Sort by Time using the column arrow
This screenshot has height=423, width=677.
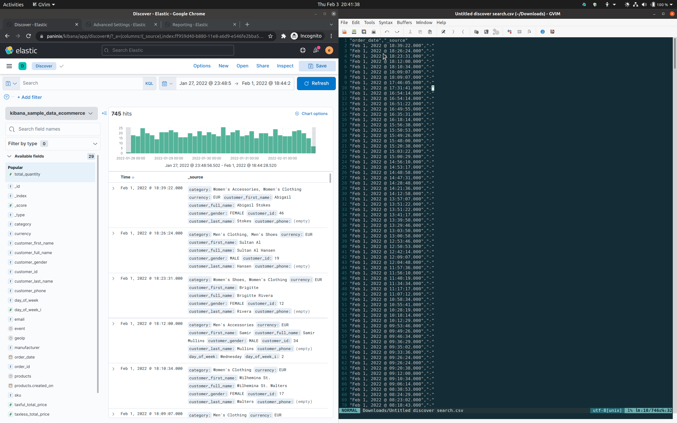133,177
